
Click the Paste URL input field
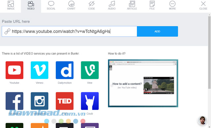click(x=70, y=31)
